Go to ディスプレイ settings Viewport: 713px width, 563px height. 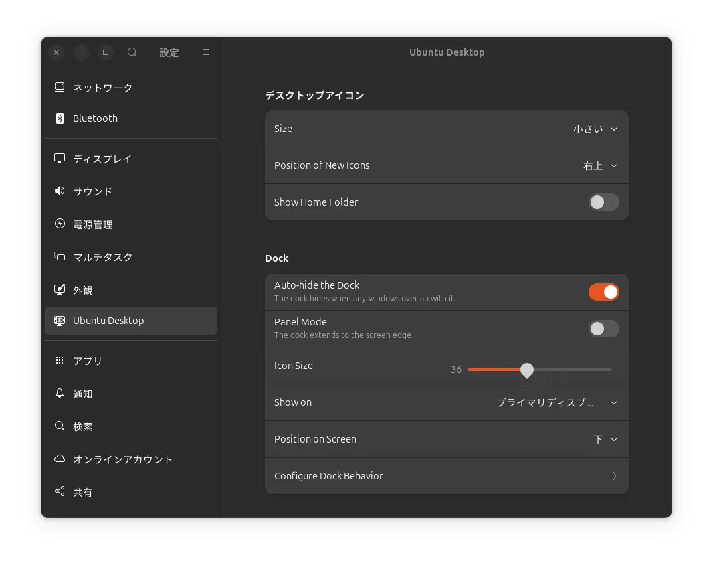(x=131, y=159)
